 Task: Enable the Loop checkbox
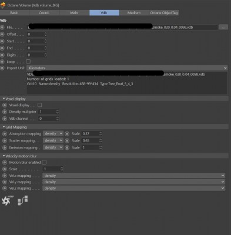(28, 62)
